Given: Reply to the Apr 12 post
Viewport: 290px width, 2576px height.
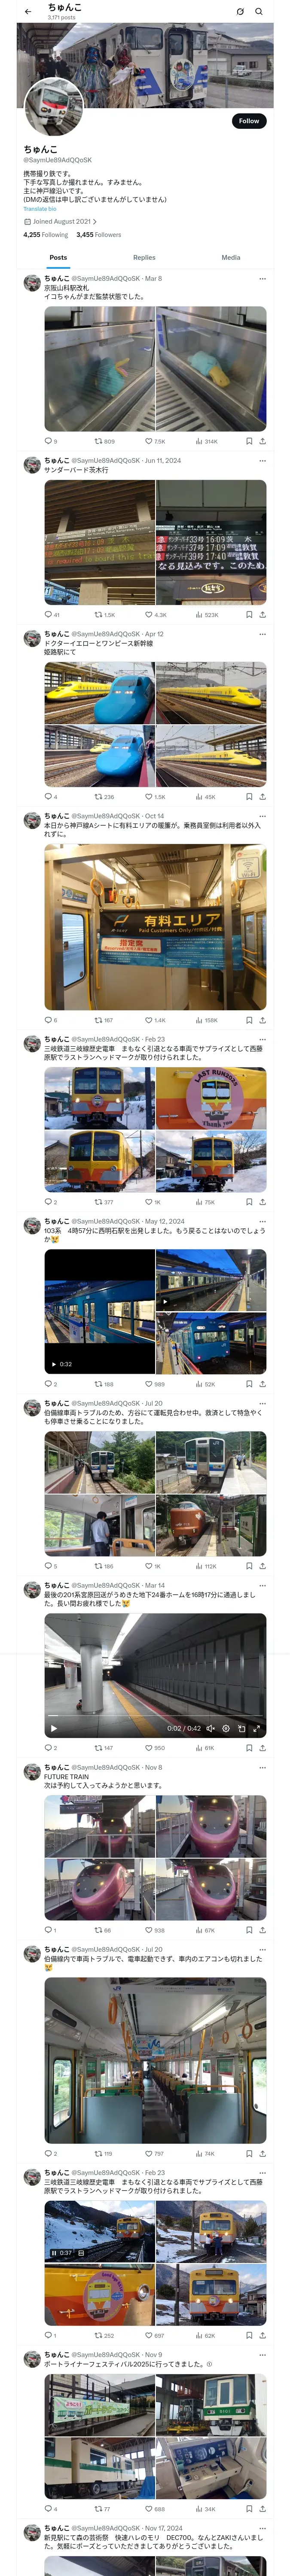Looking at the screenshot, I should click(x=50, y=797).
